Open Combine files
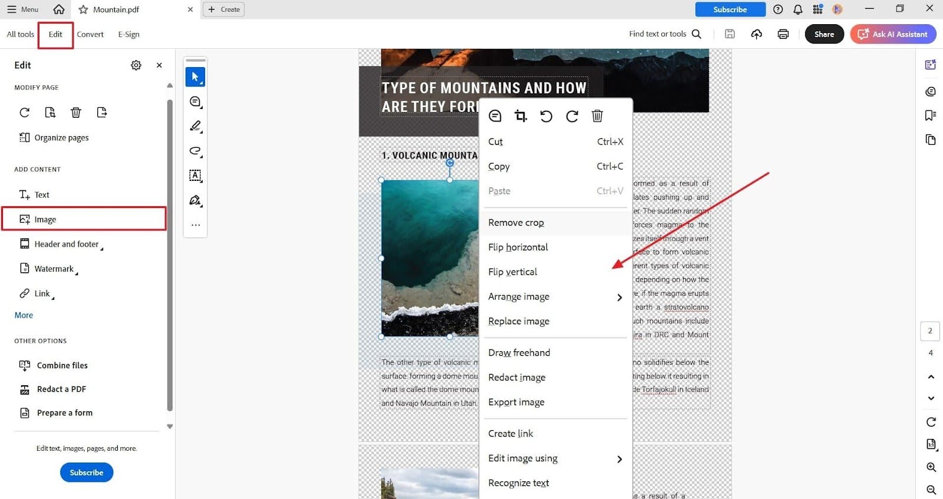 point(54,365)
